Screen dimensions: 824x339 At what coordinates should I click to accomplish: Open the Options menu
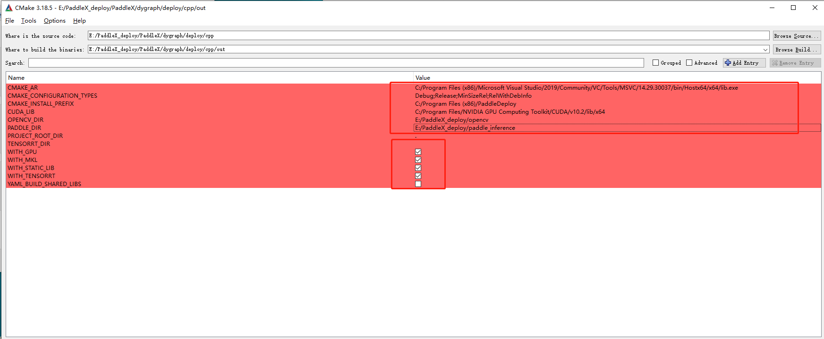click(54, 21)
